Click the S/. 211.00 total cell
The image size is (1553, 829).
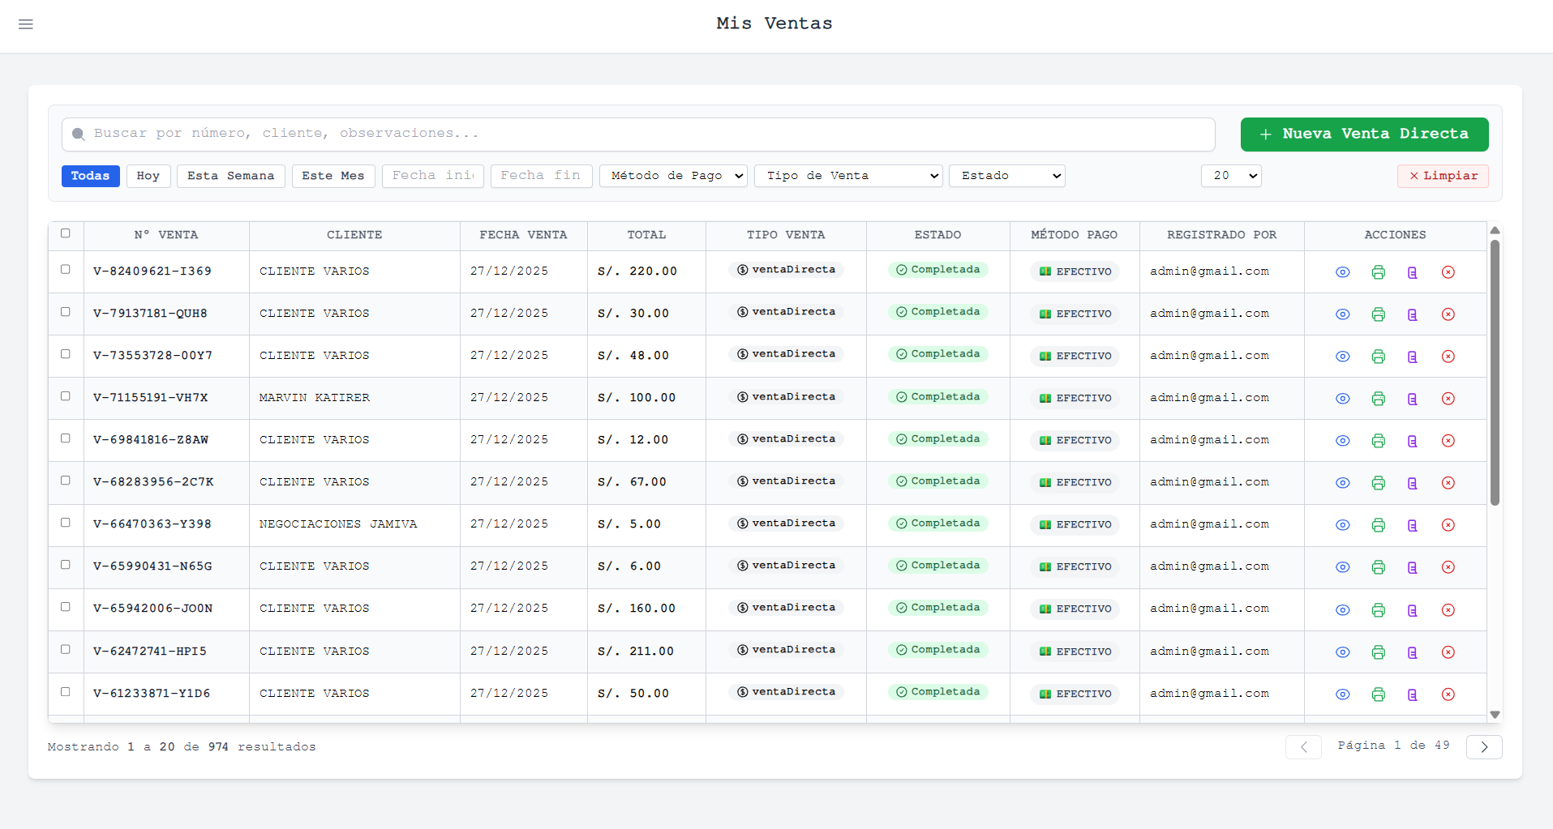(x=646, y=652)
